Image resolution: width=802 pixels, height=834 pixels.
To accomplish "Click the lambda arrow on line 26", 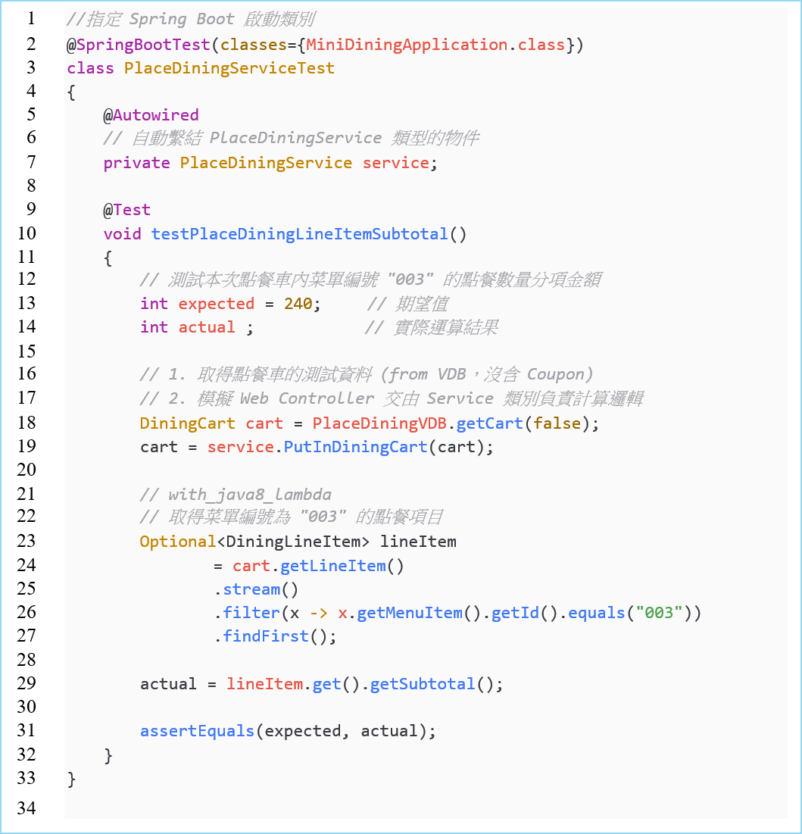I will (x=319, y=613).
